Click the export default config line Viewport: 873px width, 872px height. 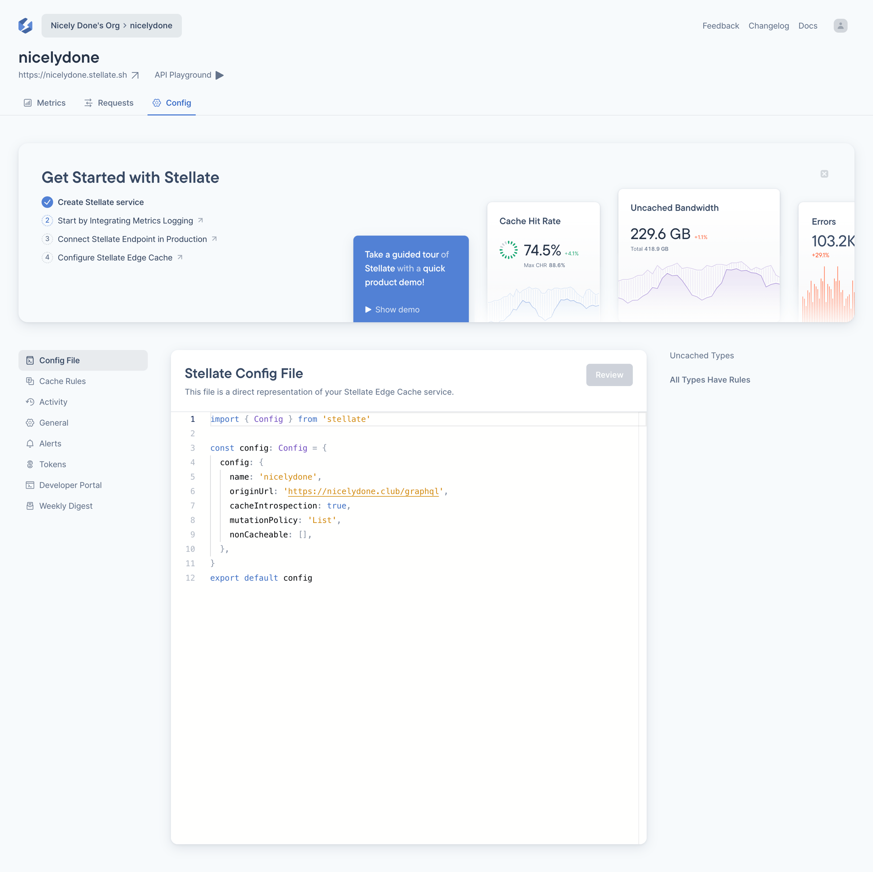[261, 578]
